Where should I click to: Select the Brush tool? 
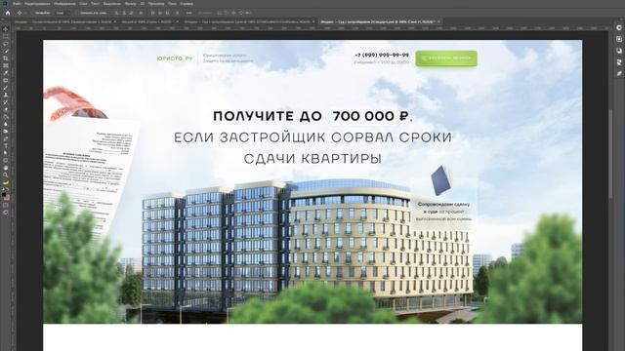[x=6, y=88]
